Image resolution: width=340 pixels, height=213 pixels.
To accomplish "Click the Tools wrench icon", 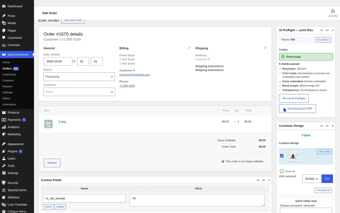I will [x=4, y=166].
